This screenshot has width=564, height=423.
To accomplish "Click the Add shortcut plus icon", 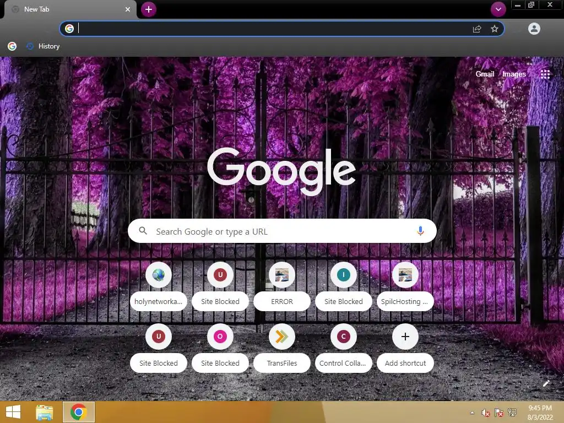I will click(x=405, y=337).
